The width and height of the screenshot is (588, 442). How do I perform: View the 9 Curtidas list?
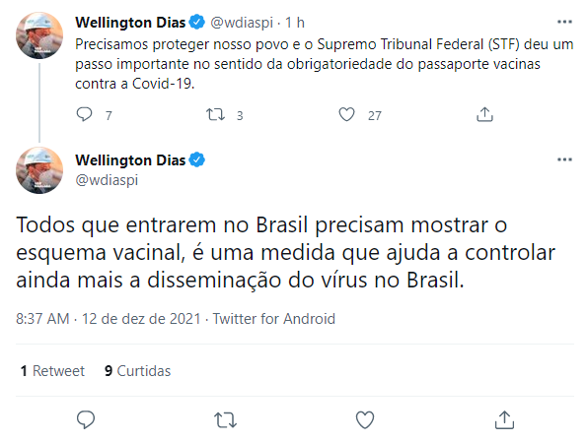pyautogui.click(x=137, y=371)
